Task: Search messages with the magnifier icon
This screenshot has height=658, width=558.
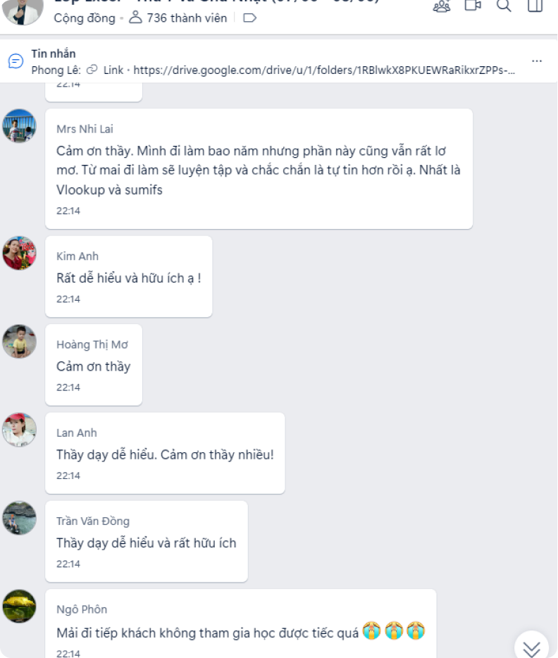Action: pos(504,6)
